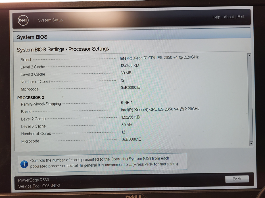Open the About link
265x198 pixels.
tap(229, 17)
